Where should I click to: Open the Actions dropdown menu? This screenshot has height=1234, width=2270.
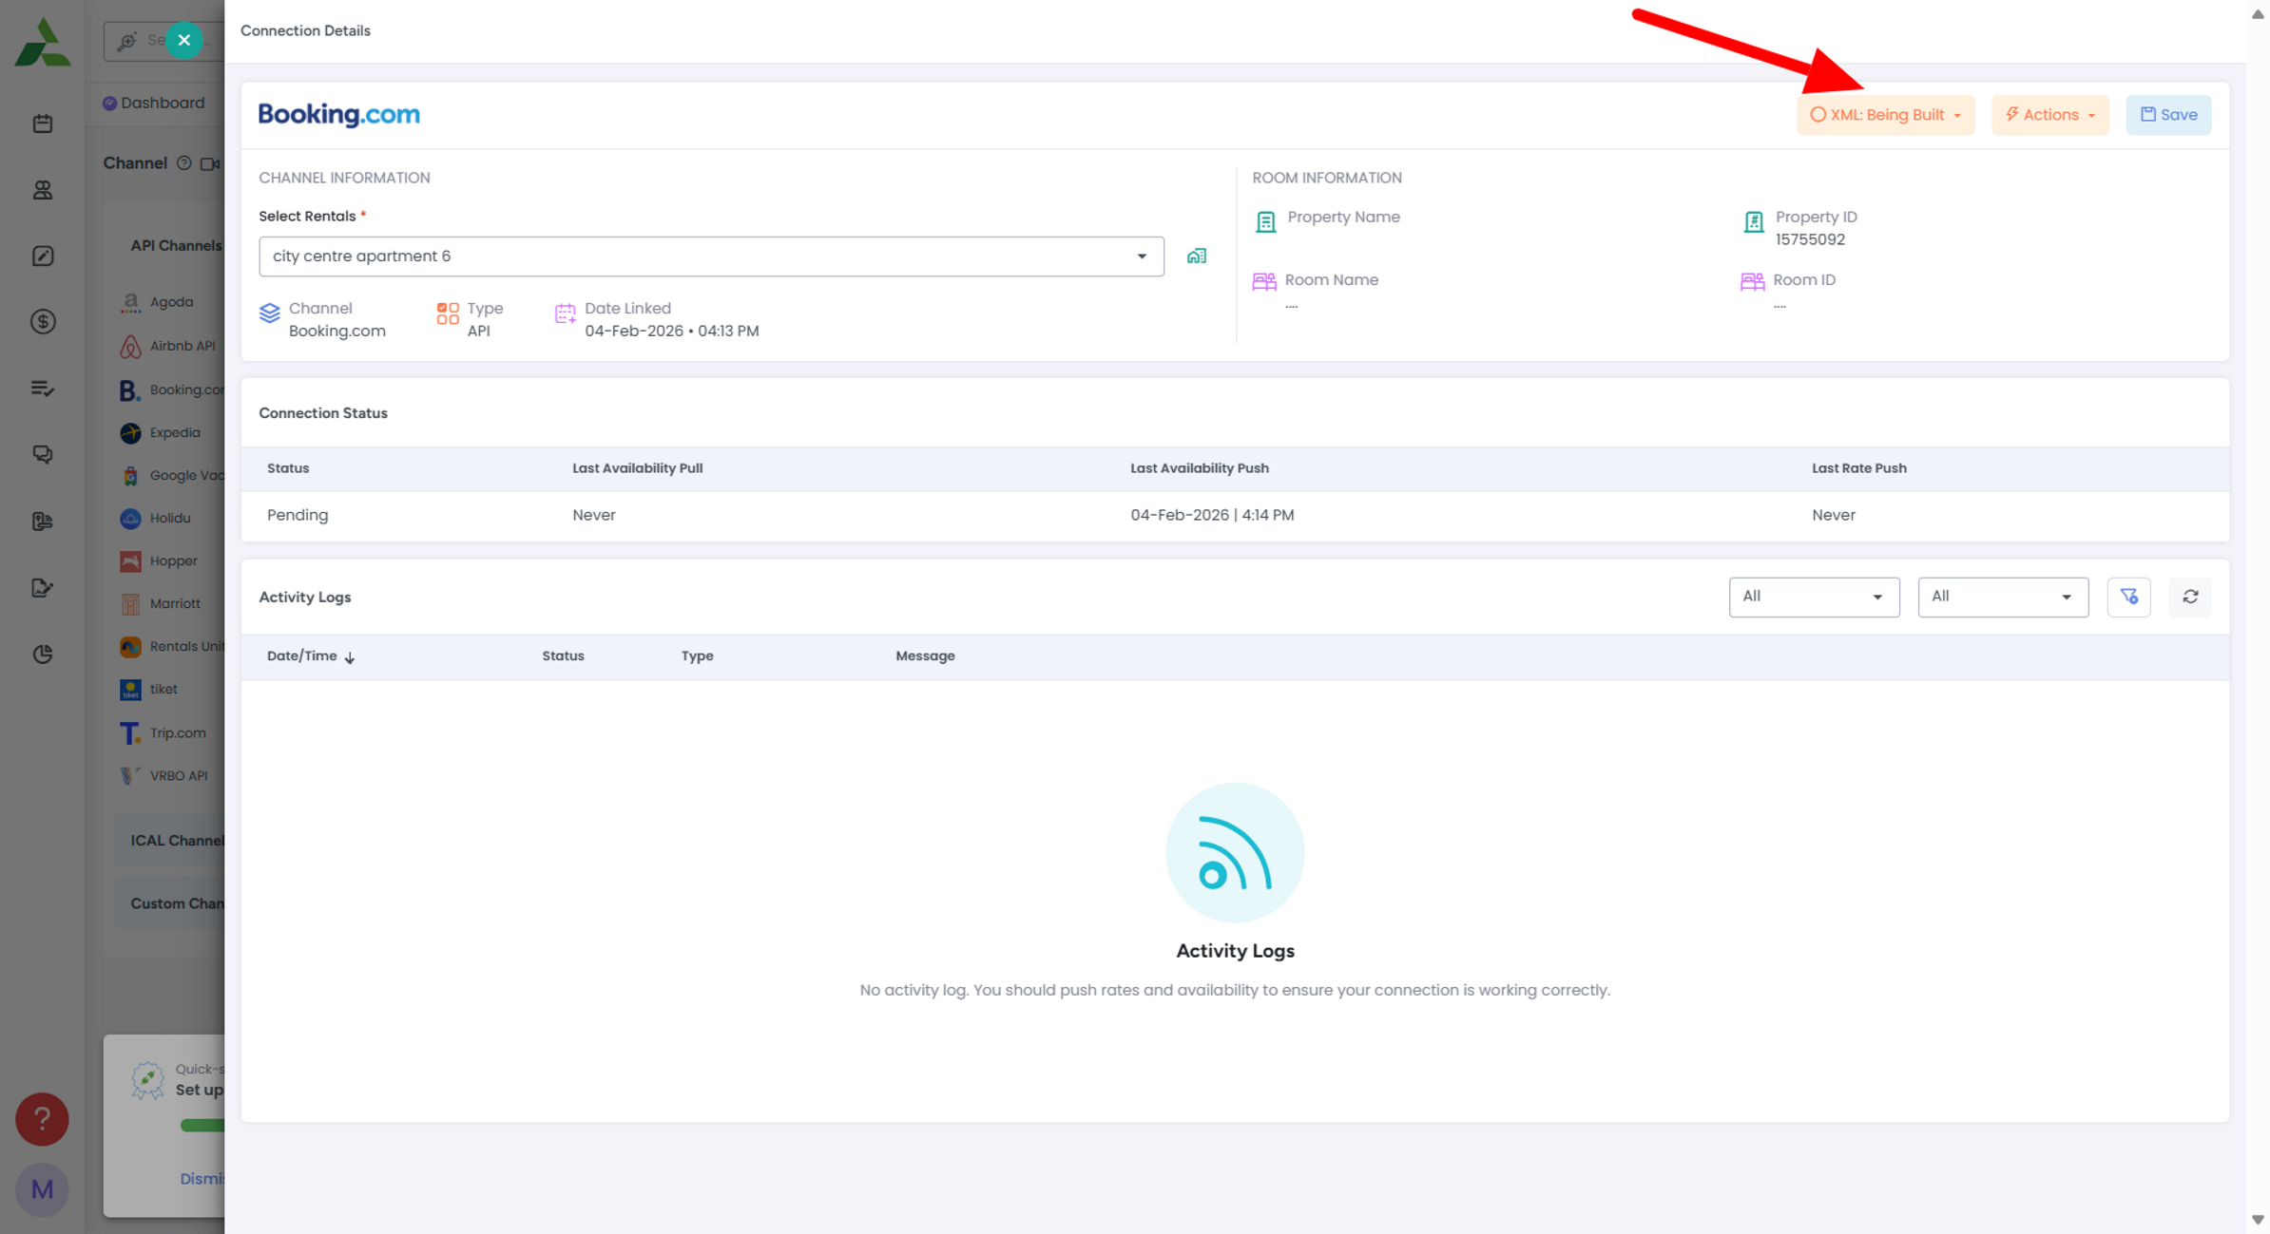click(2049, 115)
